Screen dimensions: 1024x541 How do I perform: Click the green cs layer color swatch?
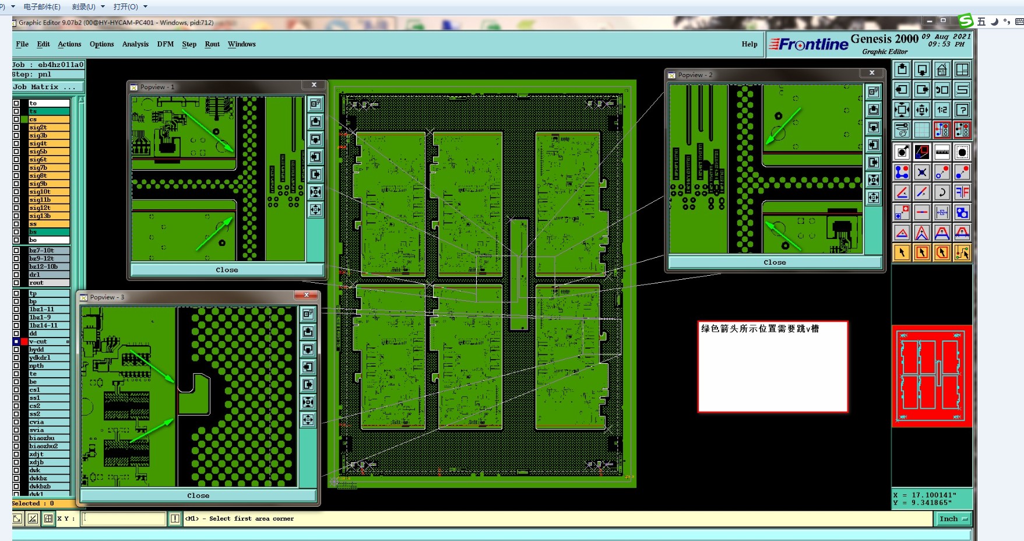pos(24,120)
